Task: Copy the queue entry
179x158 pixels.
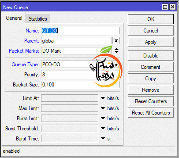Action: tap(151, 79)
